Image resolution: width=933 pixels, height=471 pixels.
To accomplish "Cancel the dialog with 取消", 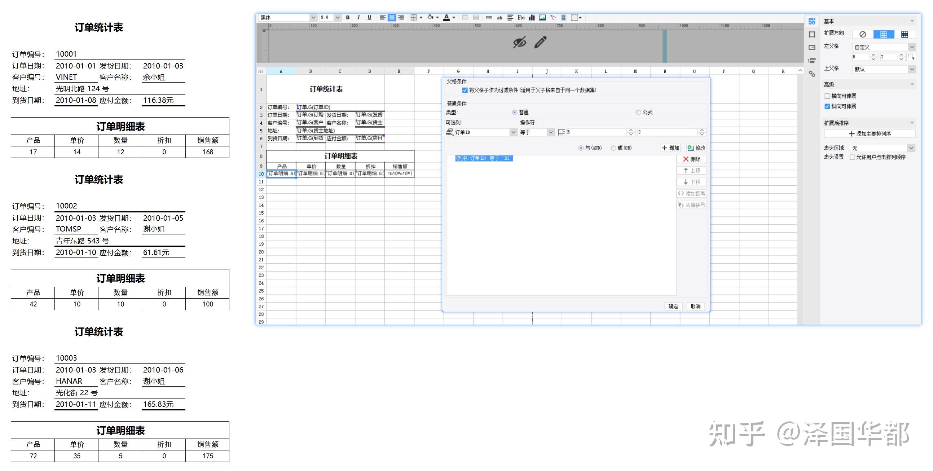I will (x=695, y=307).
